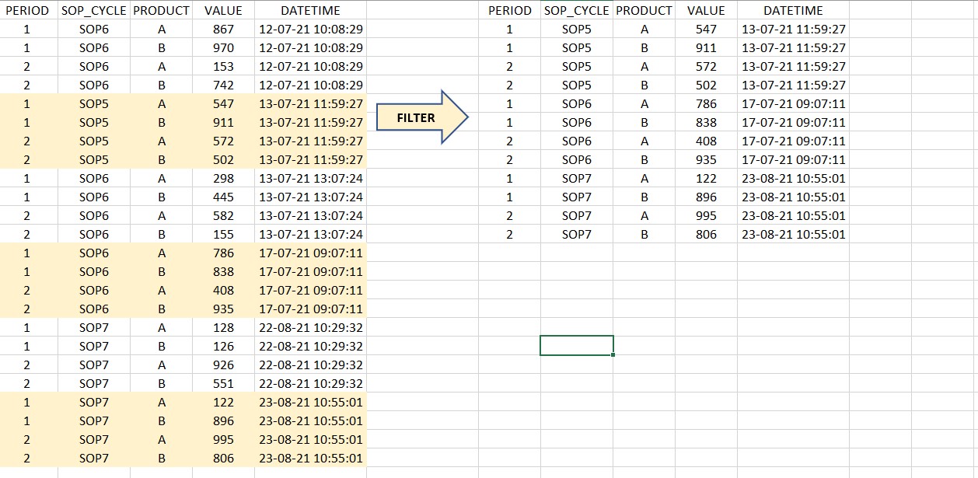
Task: Click the source table's VALUE header
Action: [x=223, y=10]
